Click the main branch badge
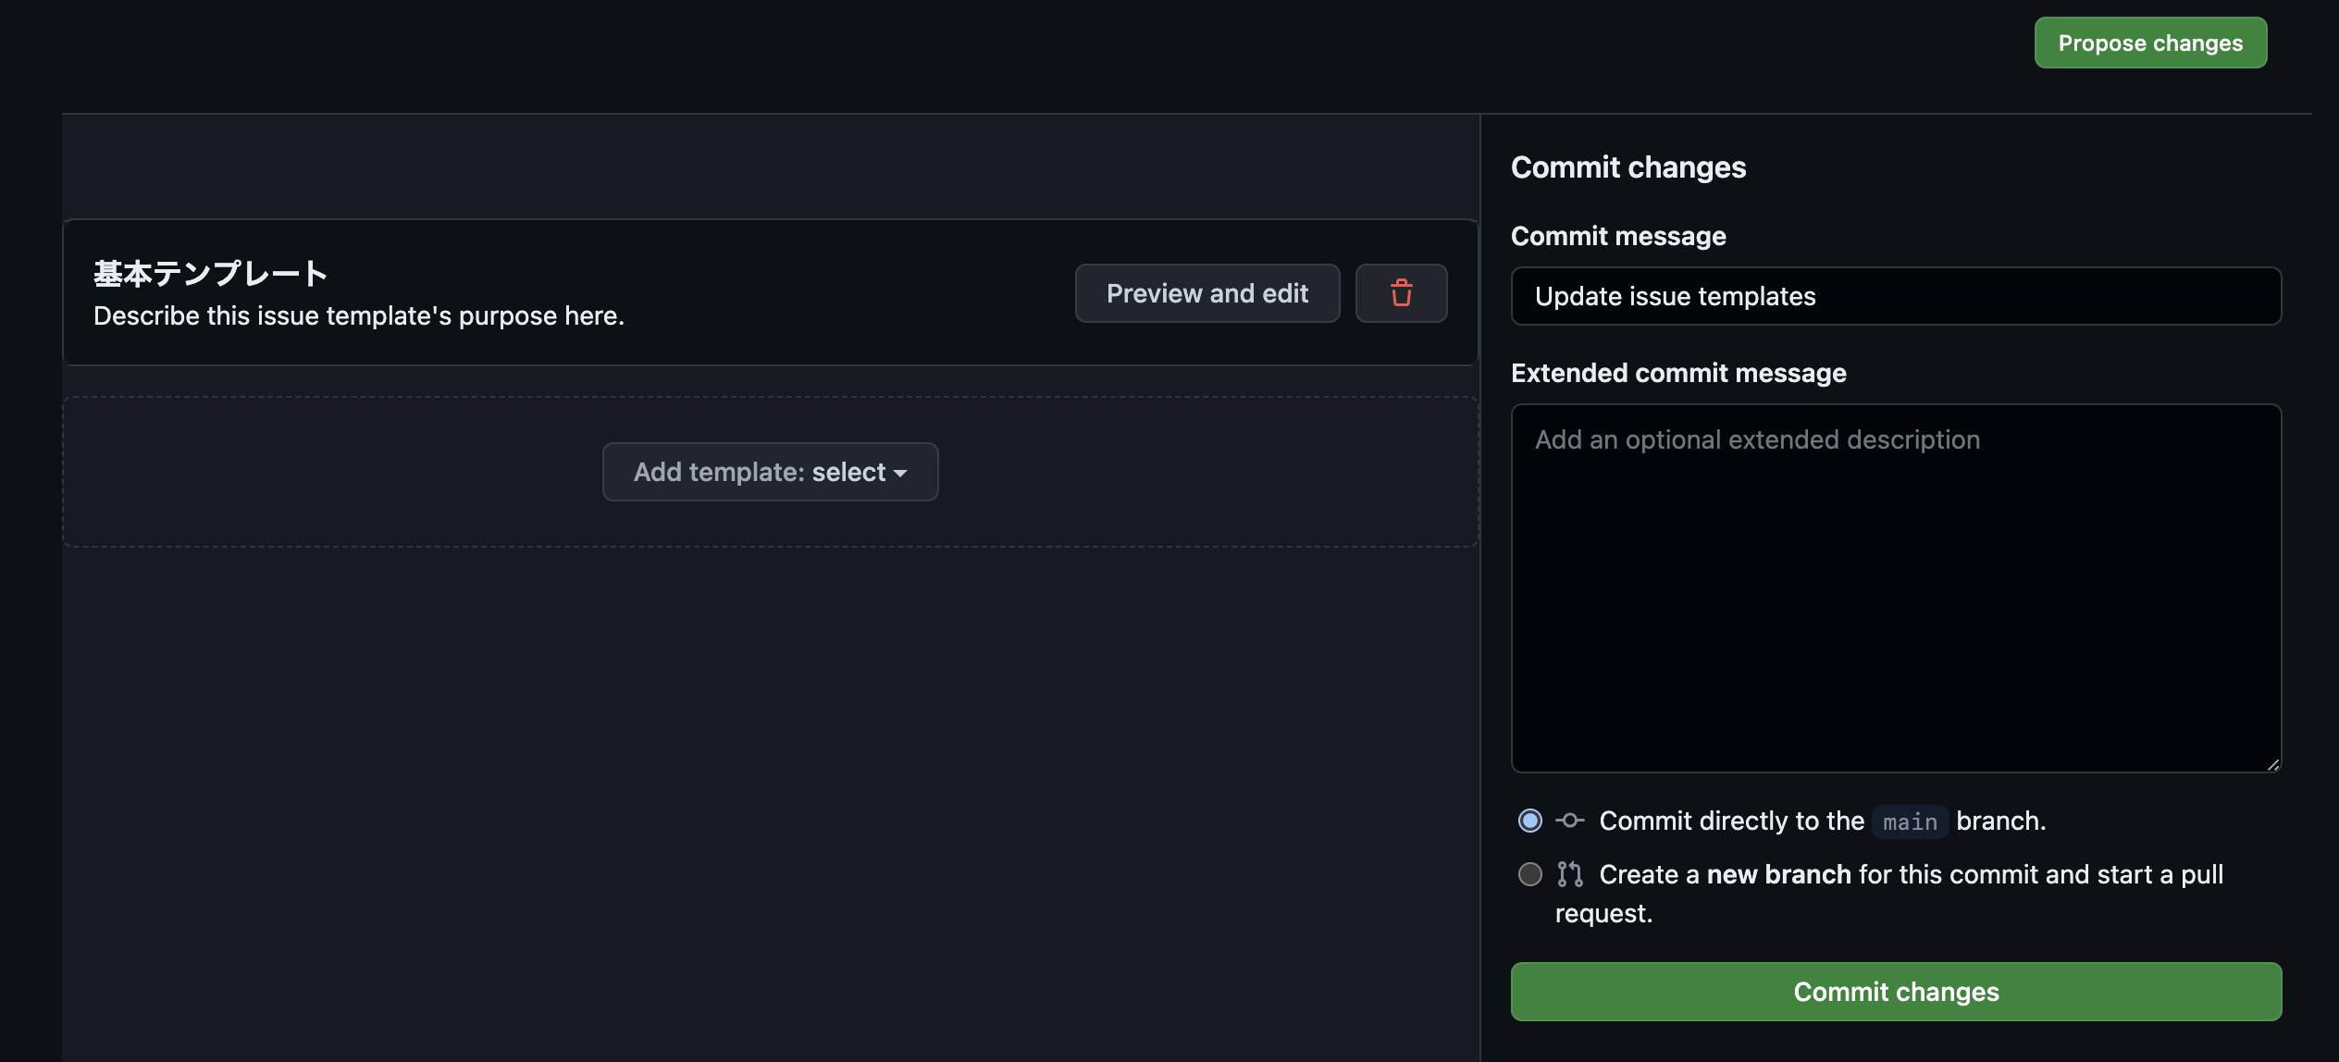 pos(1909,821)
